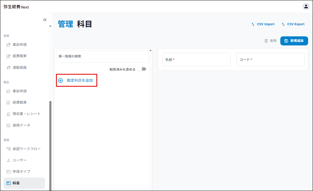The height and width of the screenshot is (191, 313).
Task: Click the CSV Export link
Action: click(x=293, y=24)
